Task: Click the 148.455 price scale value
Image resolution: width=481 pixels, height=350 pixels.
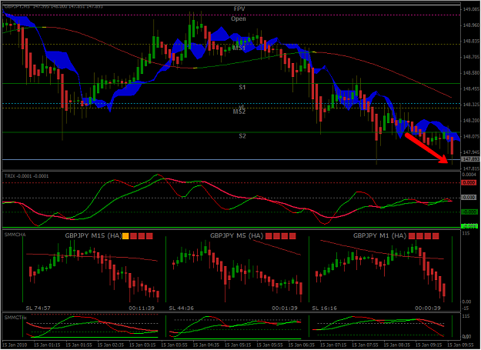Action: pos(471,89)
